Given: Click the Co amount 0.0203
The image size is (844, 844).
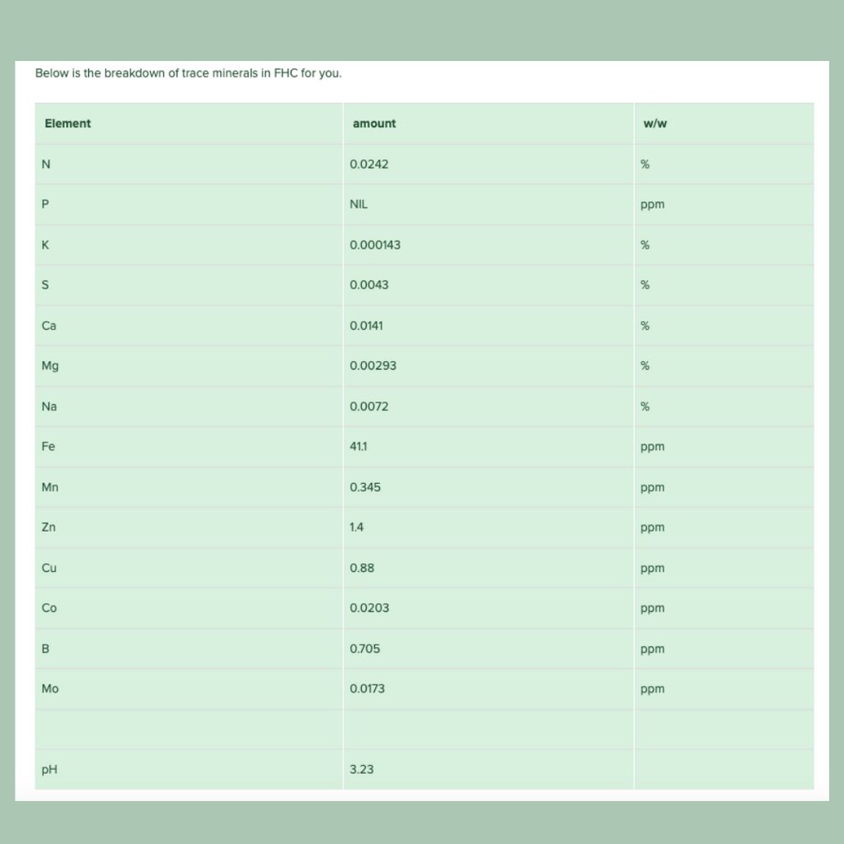Looking at the screenshot, I should click(369, 607).
